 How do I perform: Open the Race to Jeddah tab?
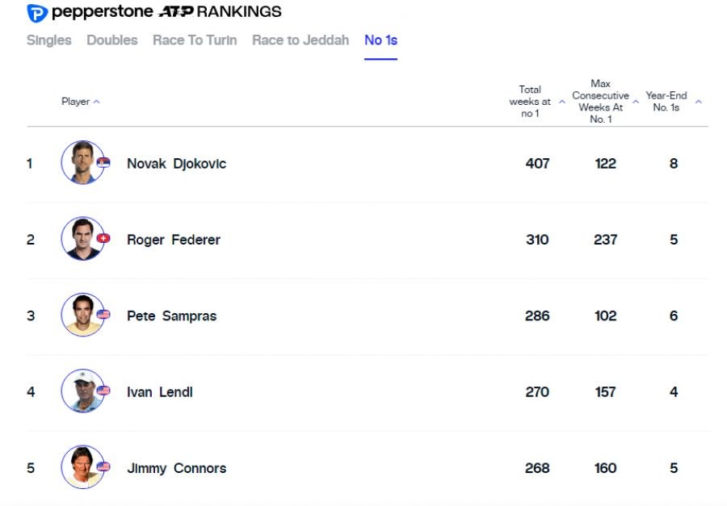[300, 40]
